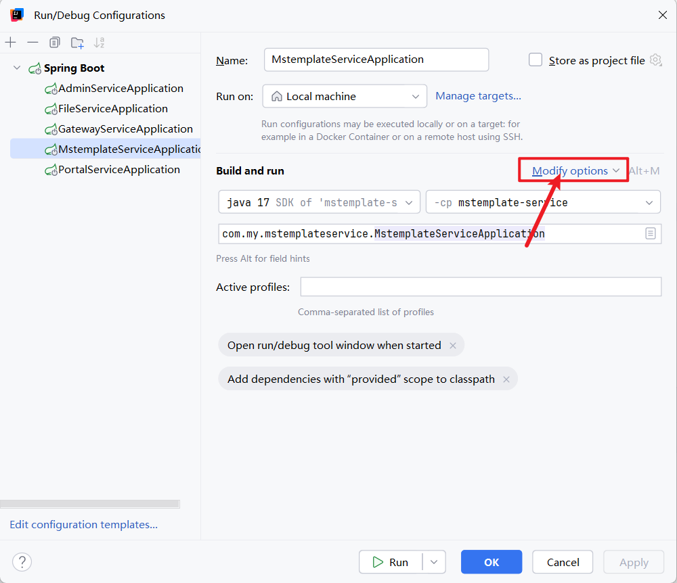This screenshot has height=583, width=677.
Task: Open Edit configuration templates link
Action: (84, 524)
